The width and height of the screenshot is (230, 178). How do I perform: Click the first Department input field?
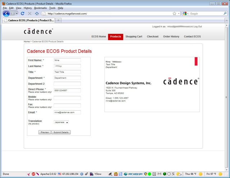point(67,78)
